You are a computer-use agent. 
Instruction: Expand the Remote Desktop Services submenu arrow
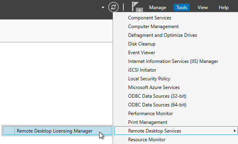click(x=235, y=131)
